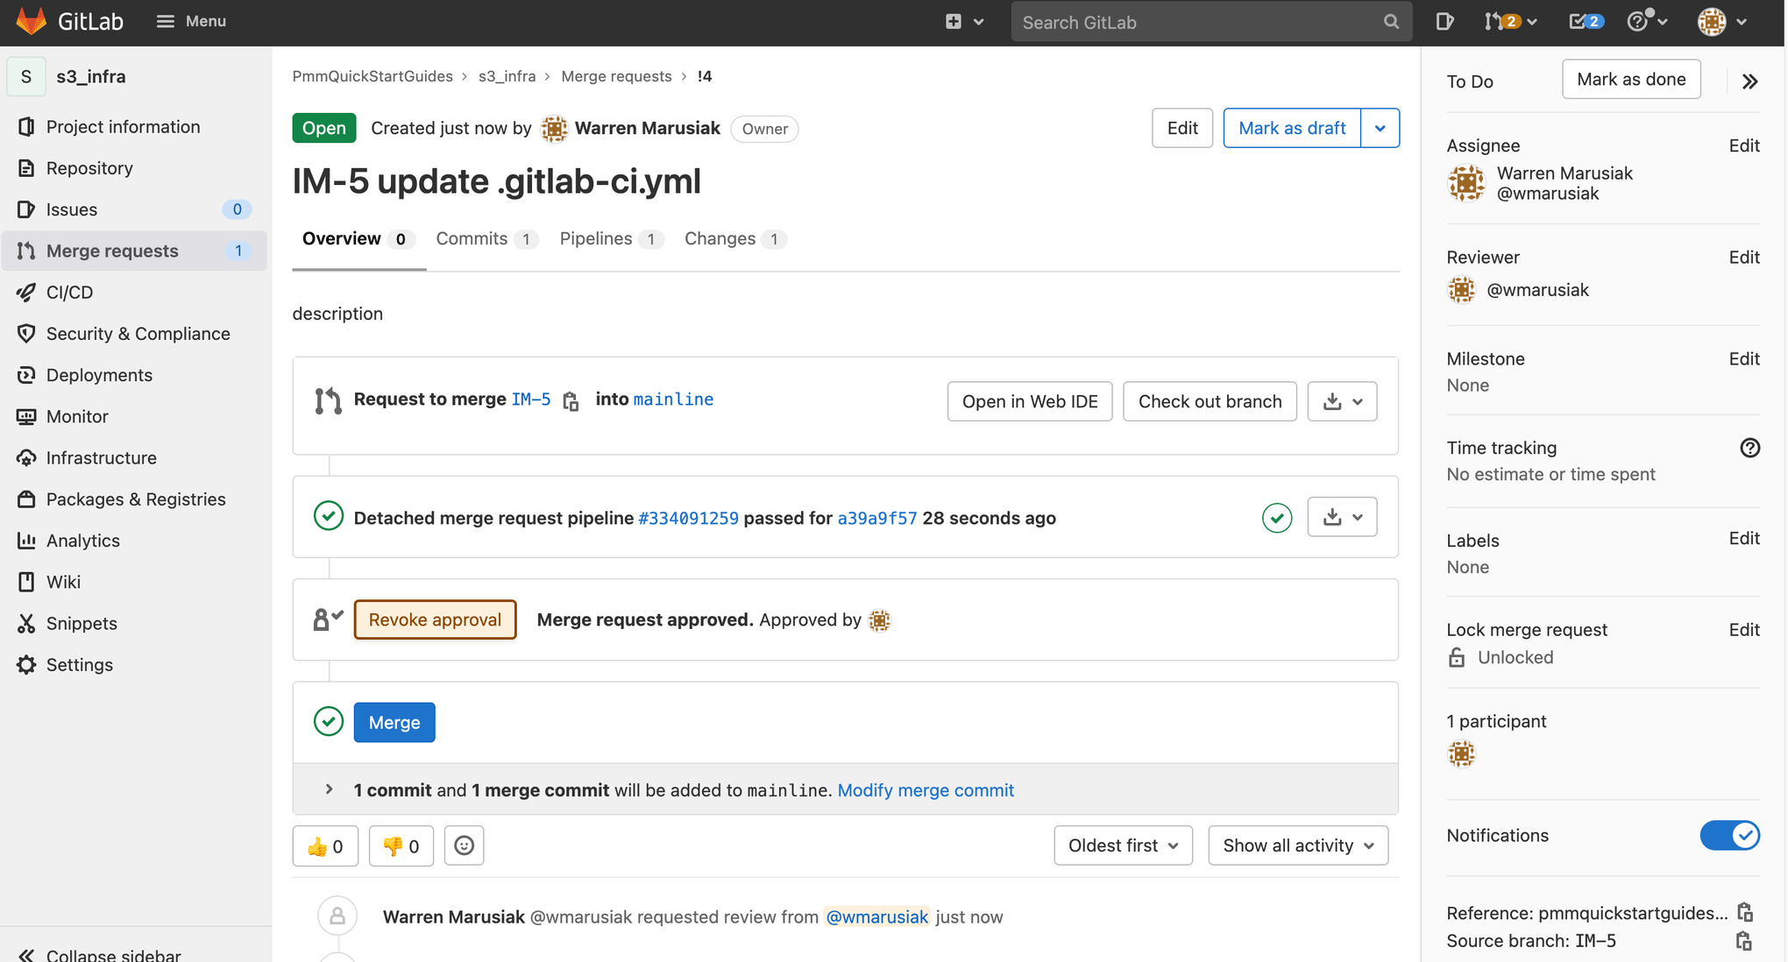Click the Merge button to merge branch

394,722
